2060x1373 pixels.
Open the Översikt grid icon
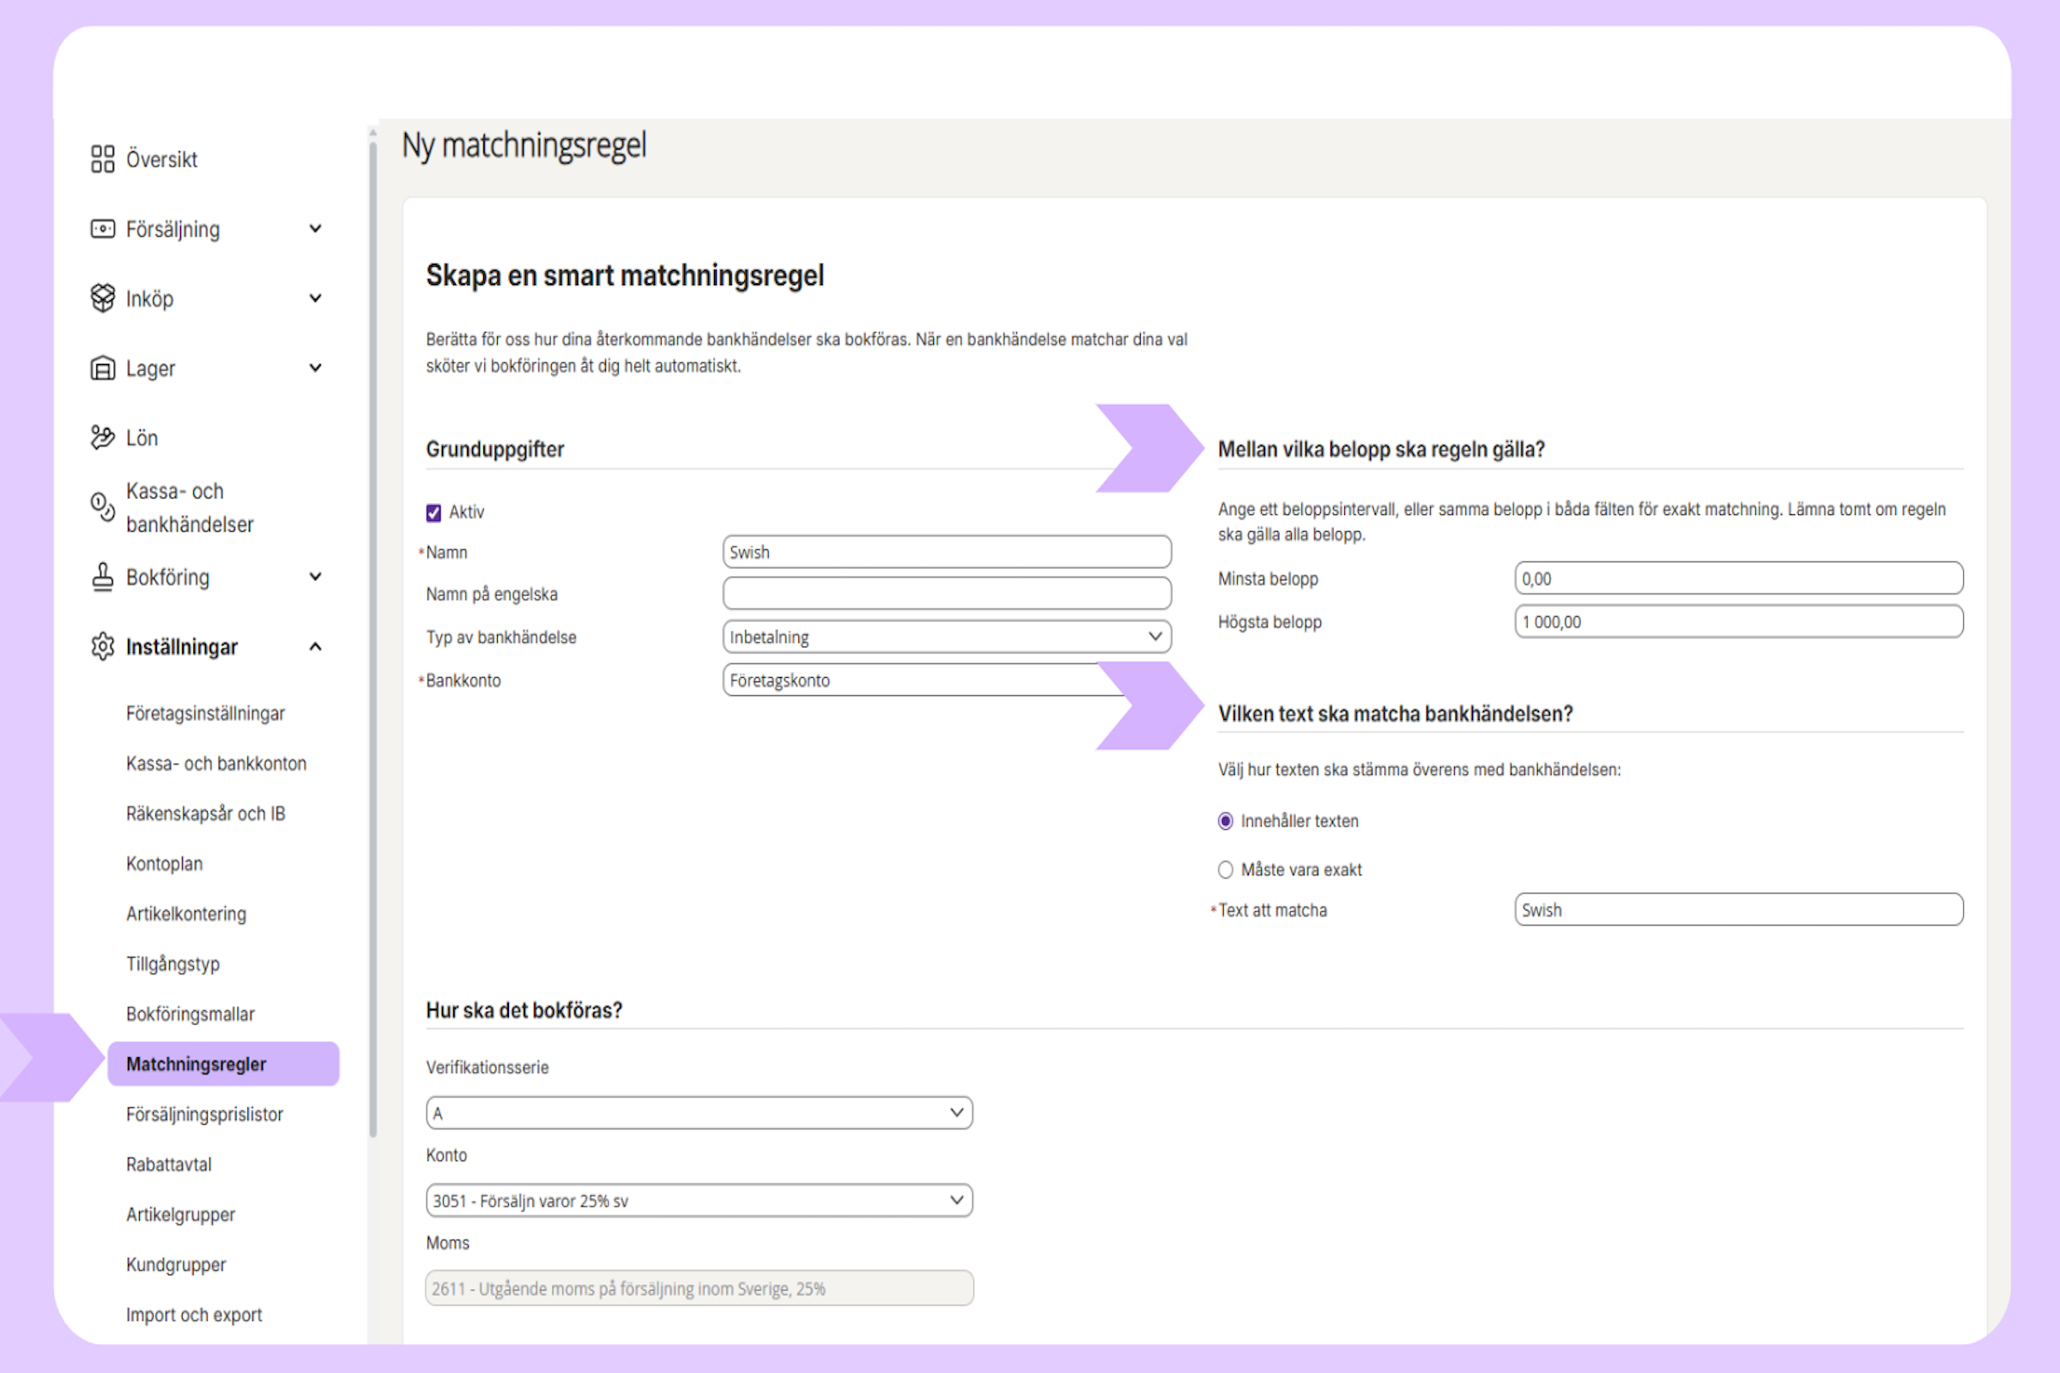point(102,159)
